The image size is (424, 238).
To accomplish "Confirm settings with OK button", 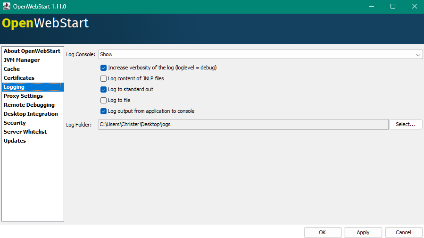I will pos(322,232).
